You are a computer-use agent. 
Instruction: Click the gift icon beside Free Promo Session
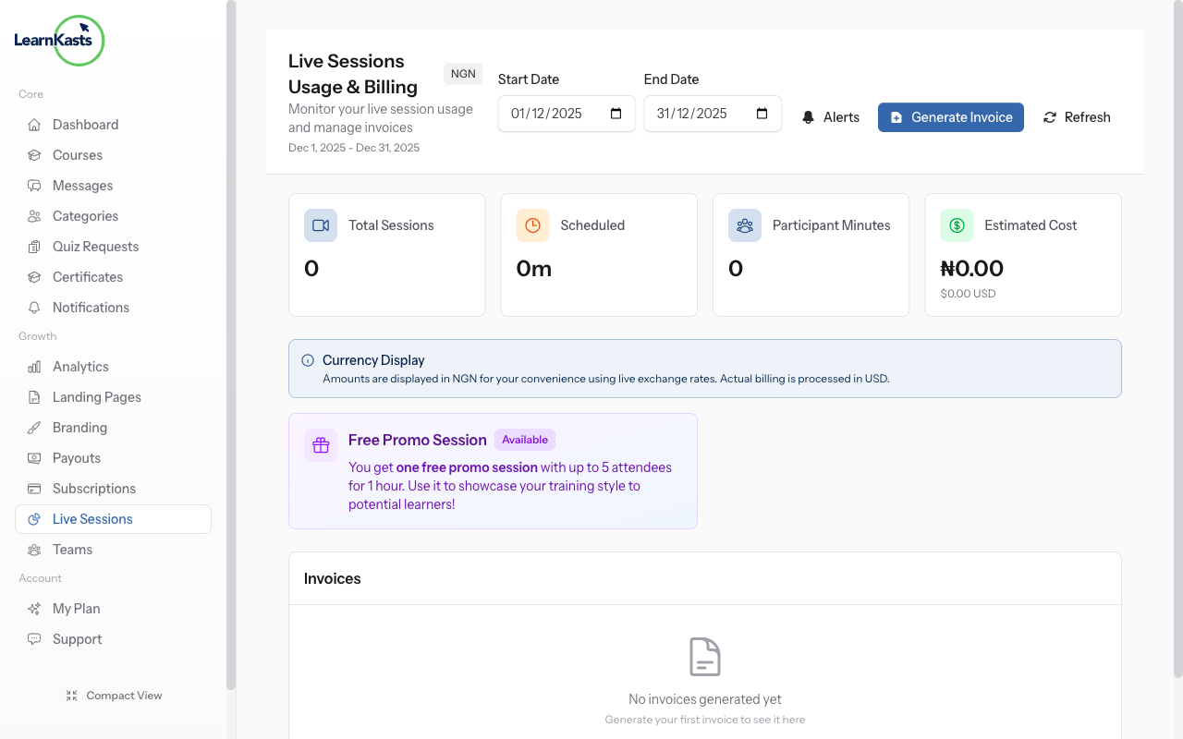tap(321, 444)
